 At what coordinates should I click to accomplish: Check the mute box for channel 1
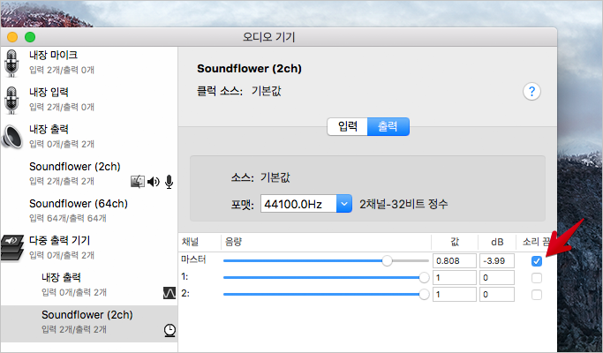coord(537,278)
